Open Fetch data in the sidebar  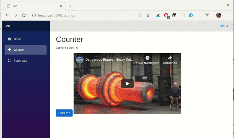click(26, 61)
